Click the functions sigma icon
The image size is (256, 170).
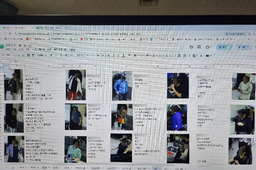pyautogui.click(x=201, y=56)
